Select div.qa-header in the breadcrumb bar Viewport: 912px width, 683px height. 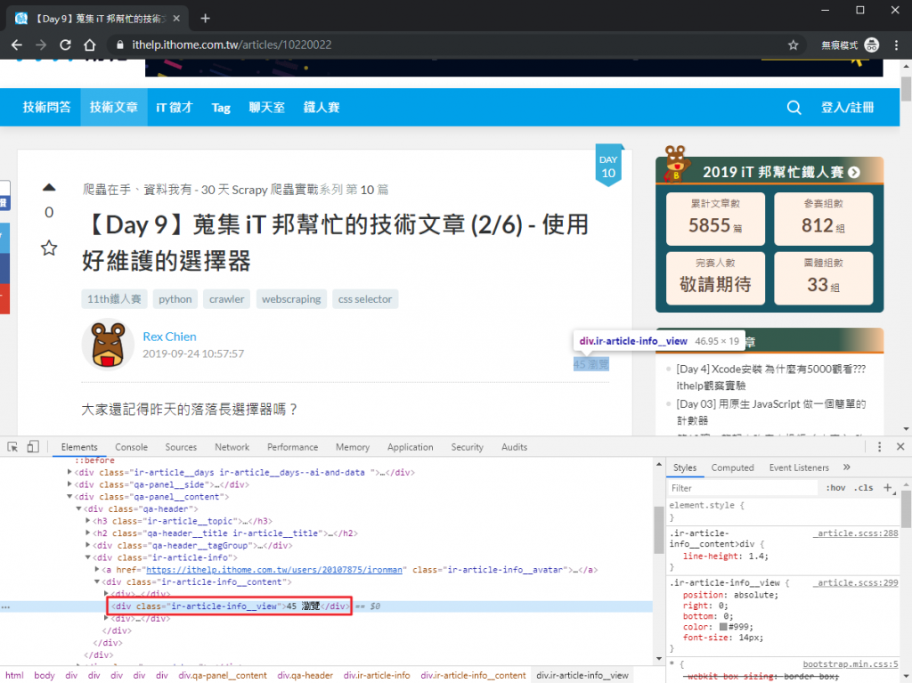(x=305, y=676)
